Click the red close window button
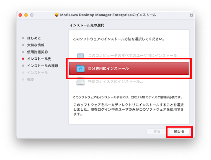The height and width of the screenshot is (160, 211). tap(20, 15)
